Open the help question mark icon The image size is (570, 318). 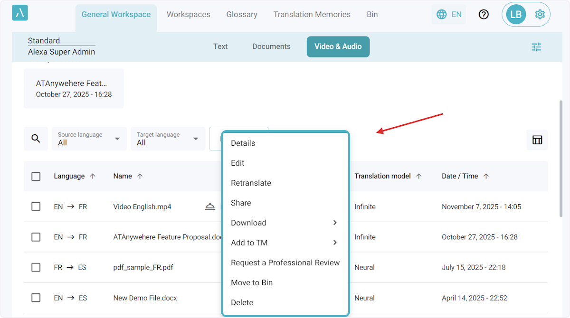click(484, 15)
